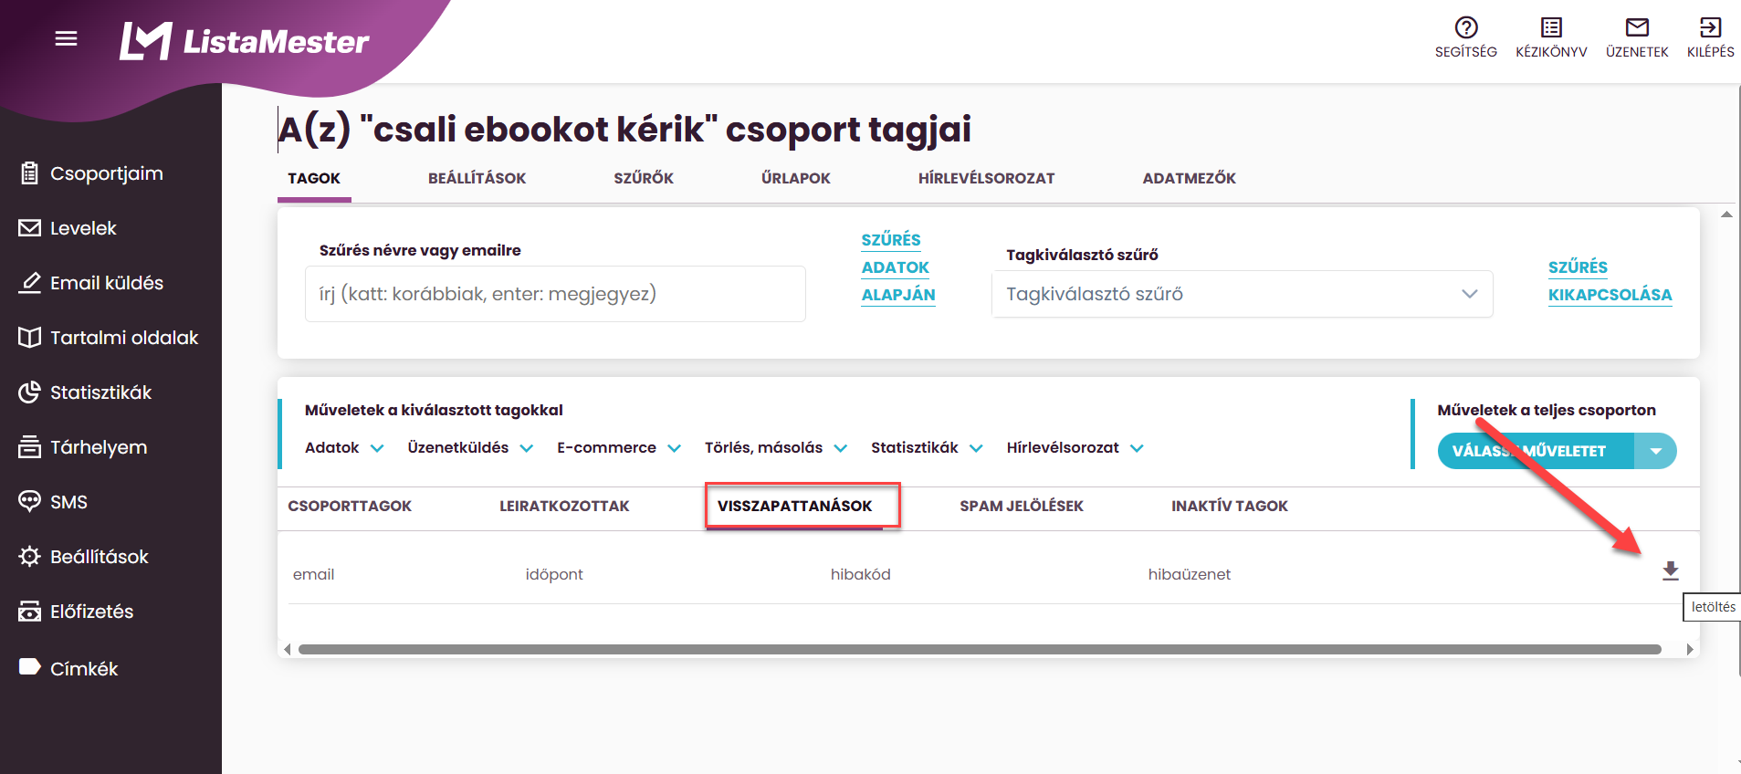Screen dimensions: 1741x774
Task: Expand the Törlés, másolás dropdown
Action: pos(776,447)
